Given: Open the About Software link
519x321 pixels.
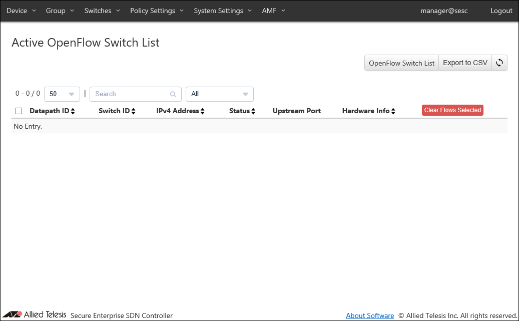Looking at the screenshot, I should (x=370, y=315).
